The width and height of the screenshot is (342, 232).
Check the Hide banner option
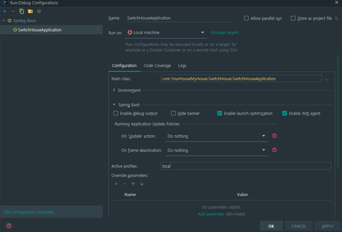[173, 113]
